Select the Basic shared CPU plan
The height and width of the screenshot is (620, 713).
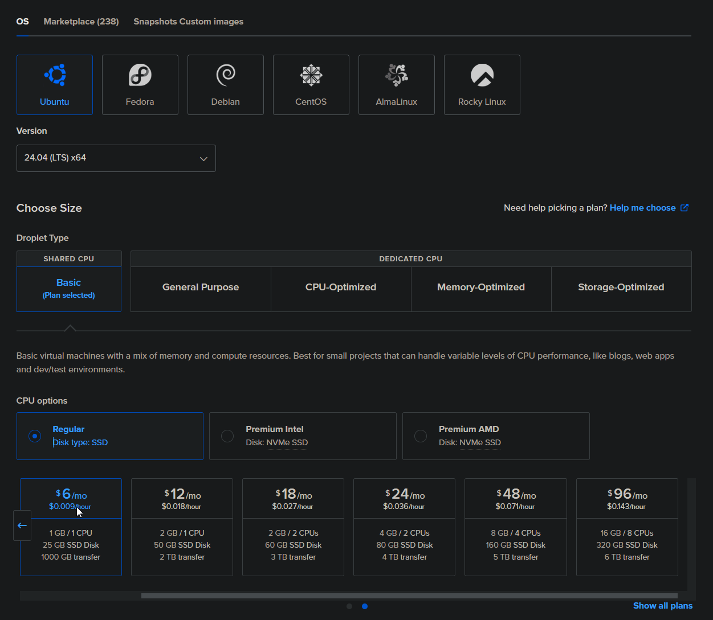pyautogui.click(x=68, y=288)
